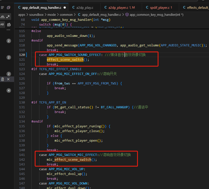Expand the soundbox breadcrumb folder

click(x=36, y=15)
